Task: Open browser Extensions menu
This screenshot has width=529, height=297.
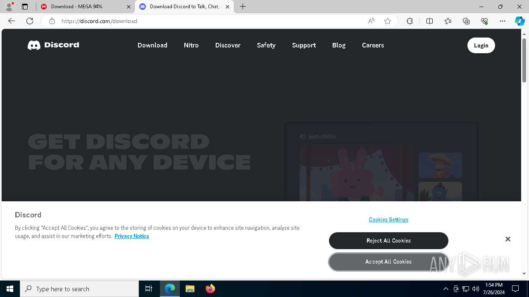Action: pos(410,21)
